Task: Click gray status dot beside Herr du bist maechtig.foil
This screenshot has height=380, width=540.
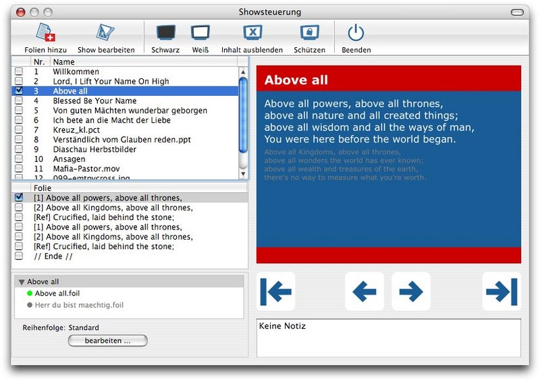Action: click(x=30, y=305)
